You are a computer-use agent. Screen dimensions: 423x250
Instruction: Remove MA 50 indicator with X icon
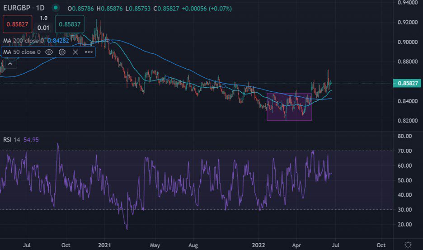tap(75, 52)
